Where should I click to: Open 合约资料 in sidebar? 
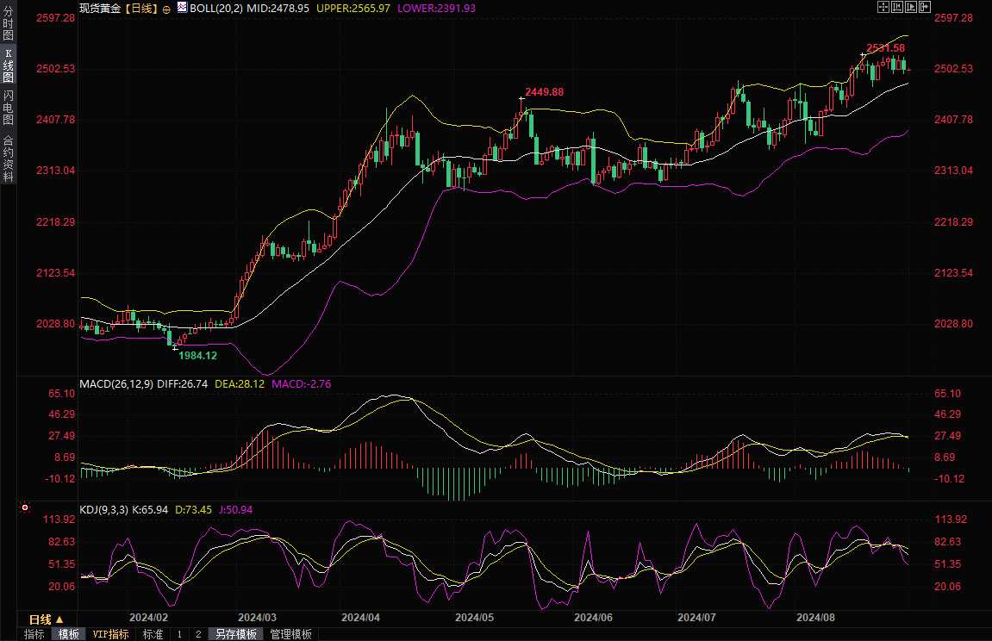pyautogui.click(x=8, y=158)
